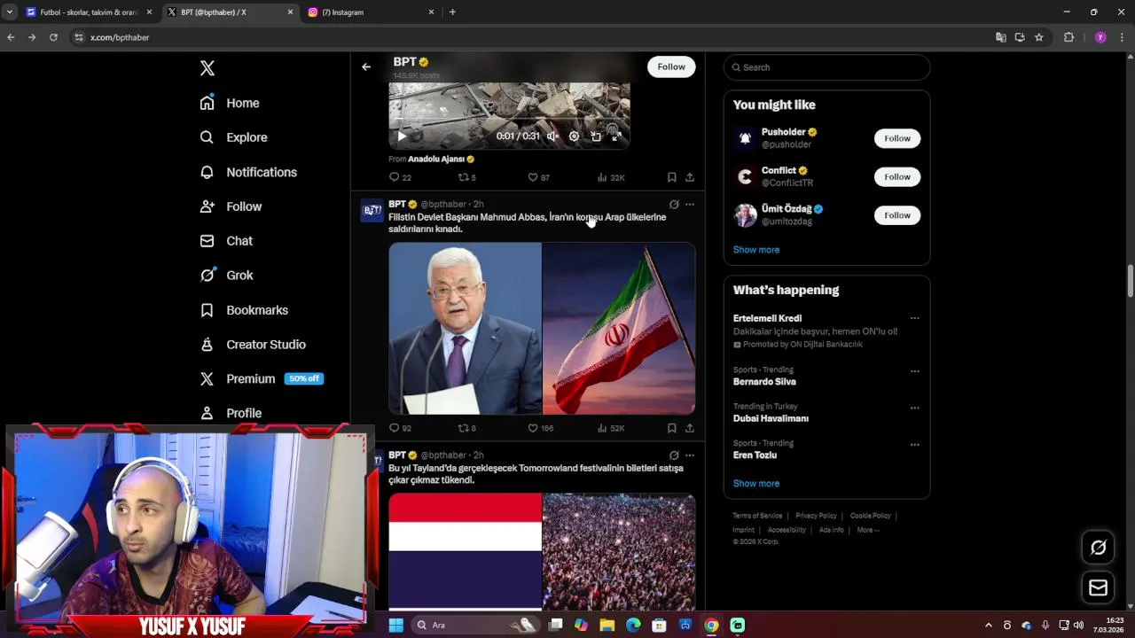
Task: Open Home from the sidebar
Action: pyautogui.click(x=230, y=103)
